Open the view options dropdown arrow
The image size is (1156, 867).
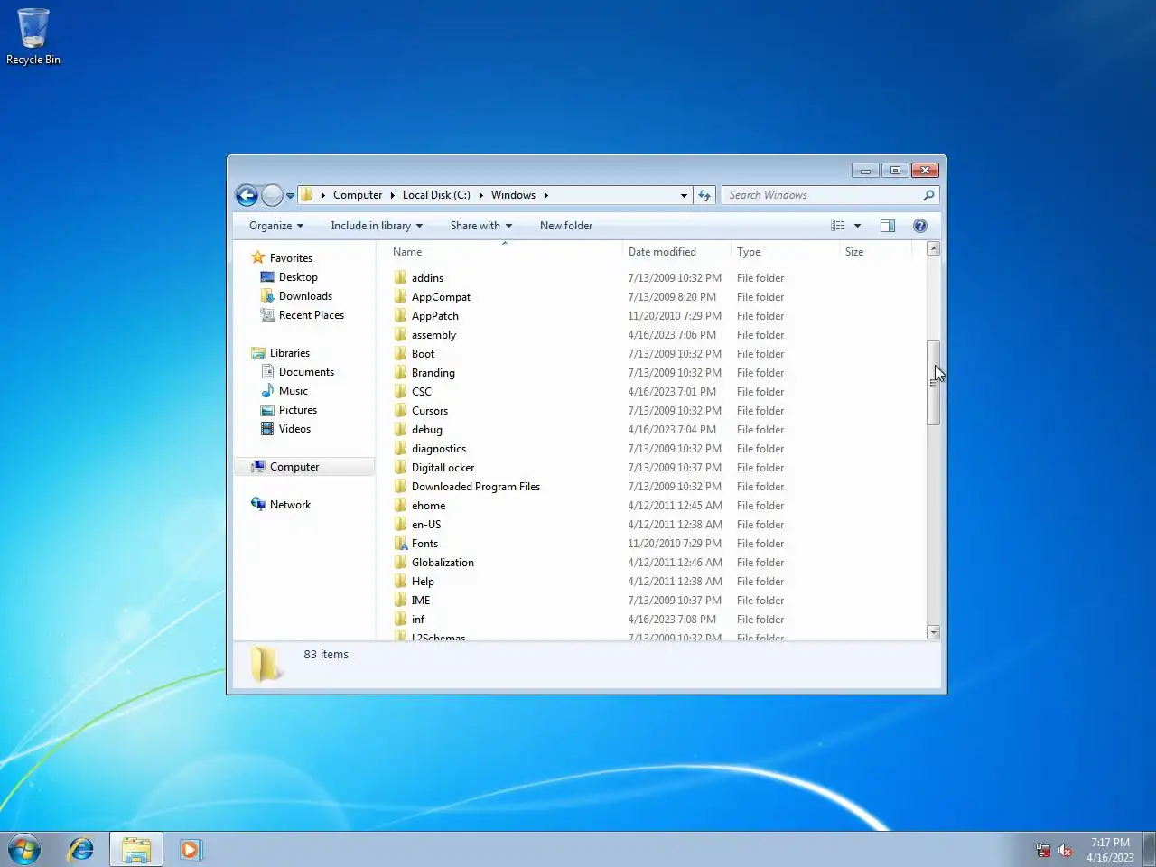(x=857, y=226)
